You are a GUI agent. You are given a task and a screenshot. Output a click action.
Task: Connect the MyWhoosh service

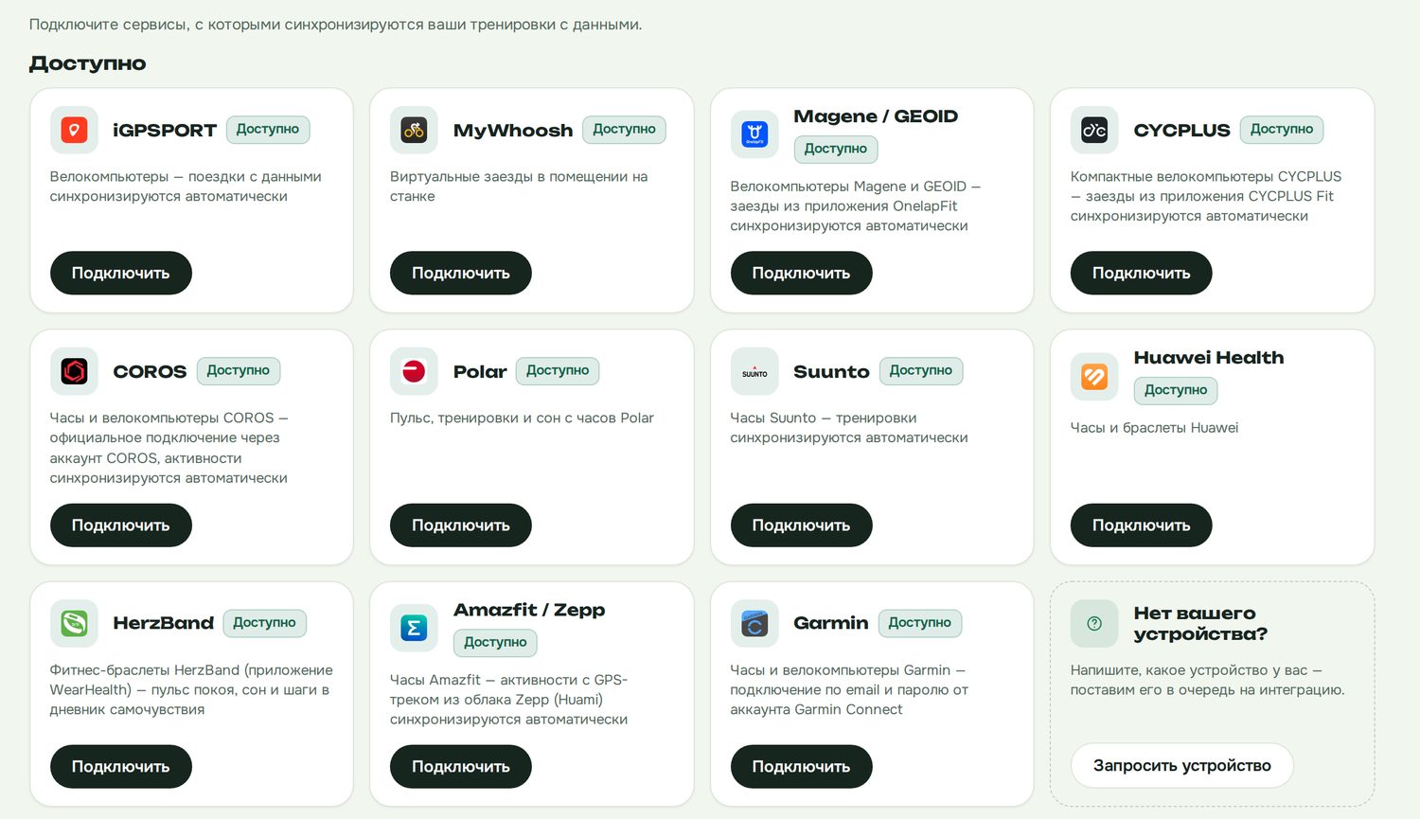[461, 273]
